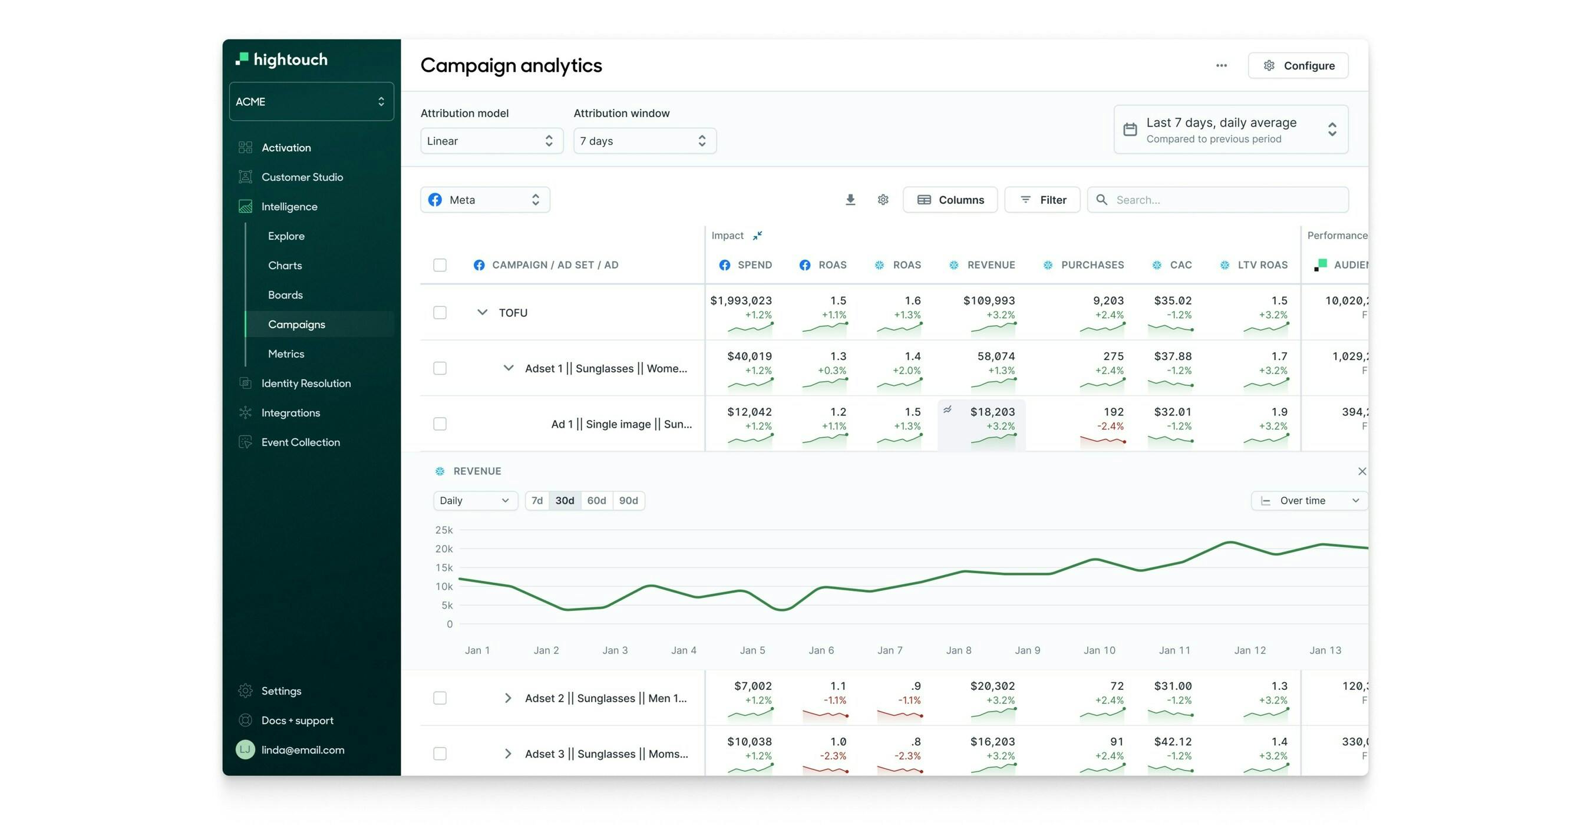This screenshot has width=1591, height=833.
Task: Click Facebook icon in Campaign column header
Action: pyautogui.click(x=478, y=265)
